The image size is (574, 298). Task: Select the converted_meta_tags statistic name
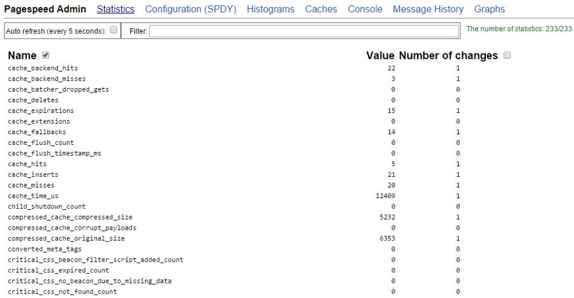pos(45,249)
